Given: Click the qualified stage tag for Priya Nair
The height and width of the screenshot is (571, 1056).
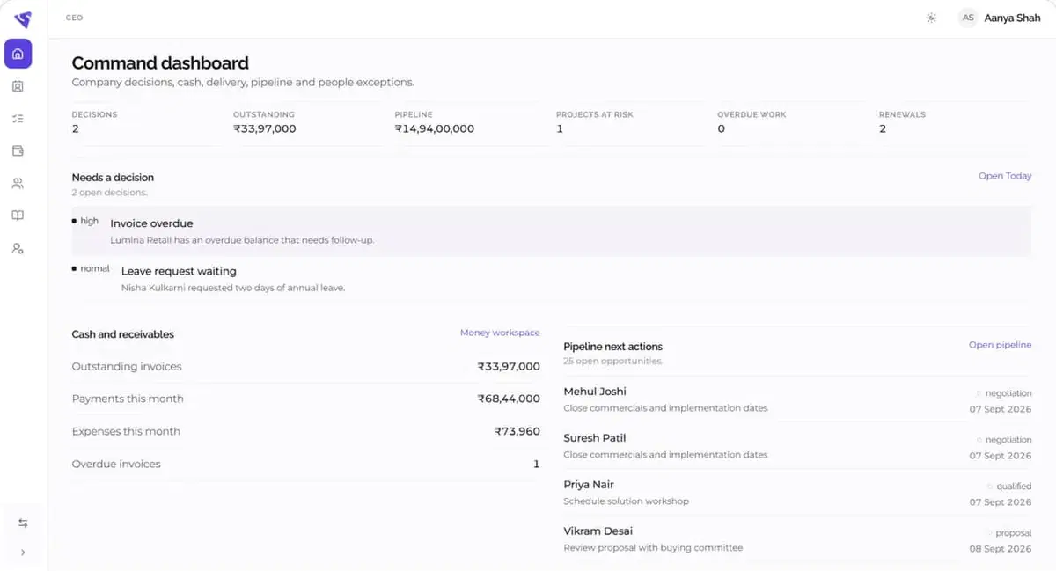Looking at the screenshot, I should coord(1014,486).
